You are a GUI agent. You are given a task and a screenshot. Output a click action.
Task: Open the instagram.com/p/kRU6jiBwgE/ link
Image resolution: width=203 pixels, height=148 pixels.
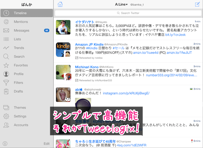click(126, 93)
